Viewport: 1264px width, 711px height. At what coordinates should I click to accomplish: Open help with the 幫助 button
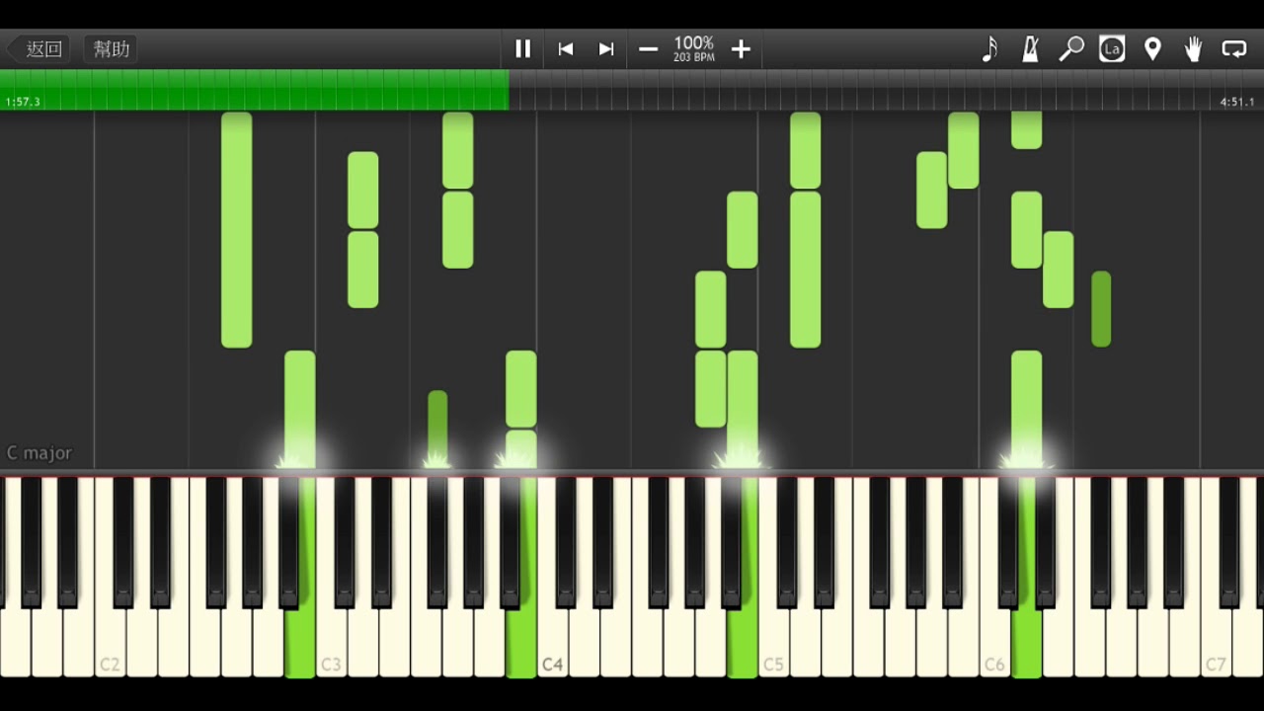(x=112, y=49)
